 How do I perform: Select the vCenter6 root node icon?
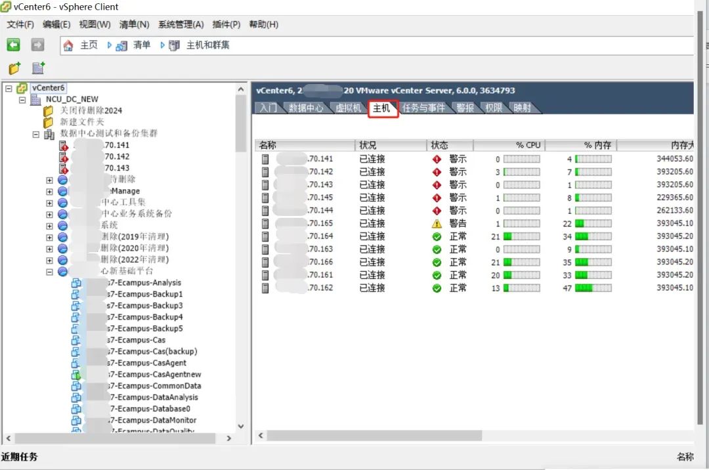(22, 88)
